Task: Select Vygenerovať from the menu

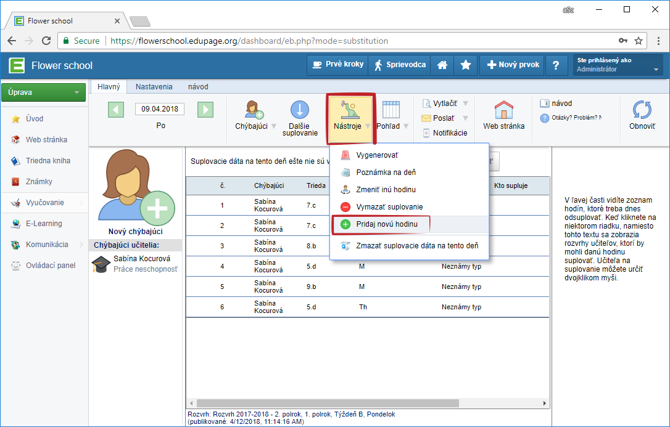Action: click(410, 155)
